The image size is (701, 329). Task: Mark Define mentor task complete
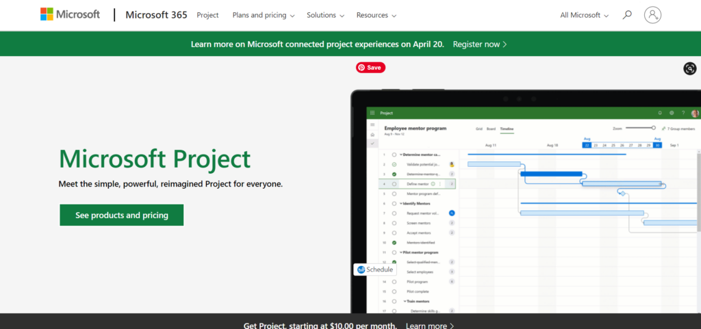(394, 183)
